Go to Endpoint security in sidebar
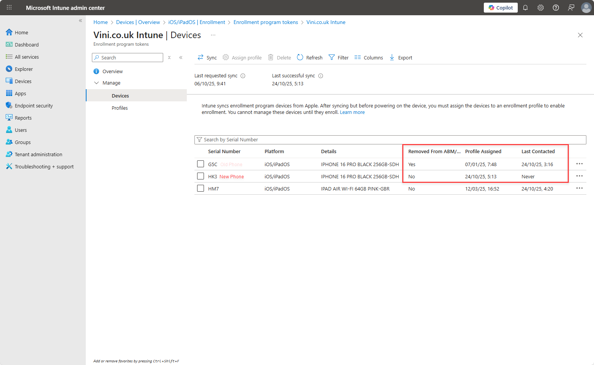This screenshot has width=594, height=365. tap(34, 106)
